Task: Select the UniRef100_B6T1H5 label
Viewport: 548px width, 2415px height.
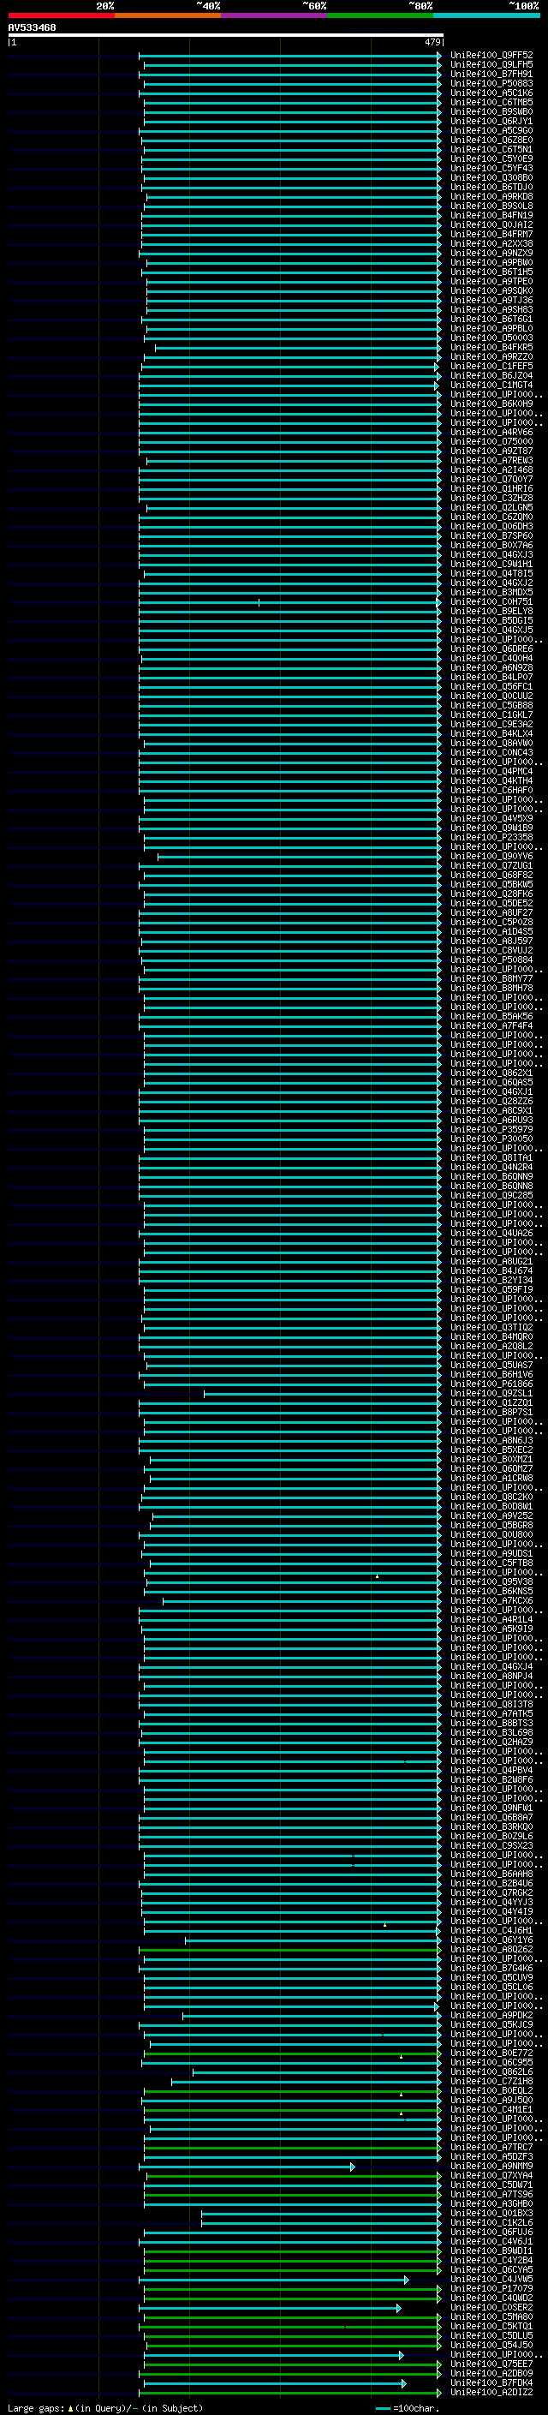Action: tap(491, 272)
